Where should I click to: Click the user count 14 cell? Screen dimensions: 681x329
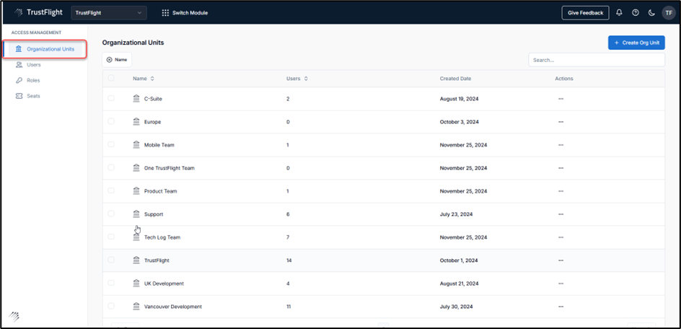pos(289,260)
